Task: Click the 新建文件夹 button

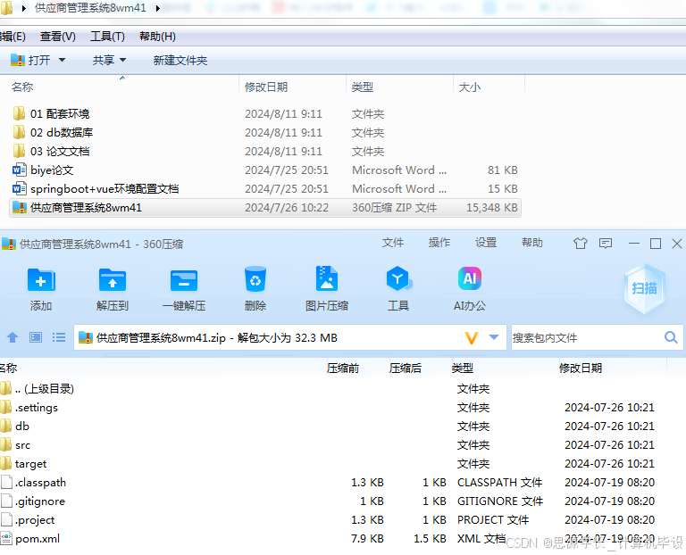Action: tap(180, 60)
